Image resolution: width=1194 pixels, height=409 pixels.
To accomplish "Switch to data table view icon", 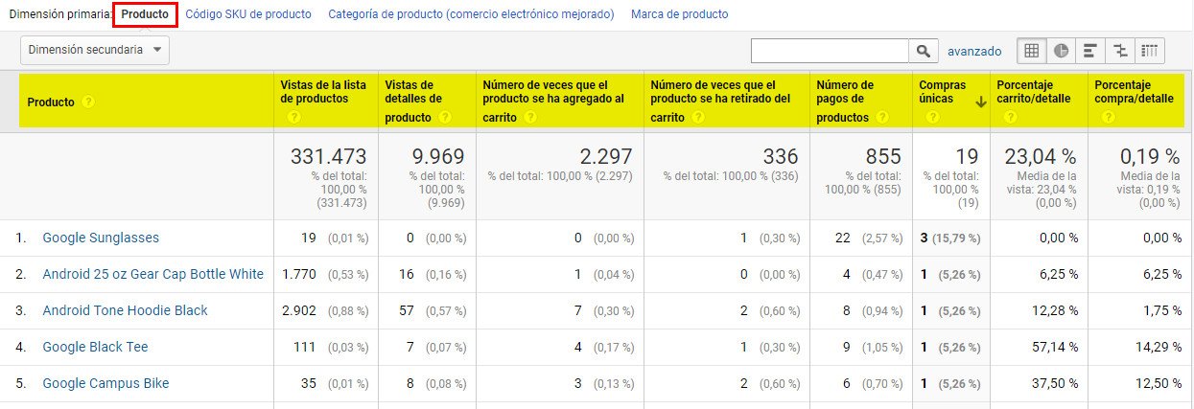I will pyautogui.click(x=1032, y=51).
